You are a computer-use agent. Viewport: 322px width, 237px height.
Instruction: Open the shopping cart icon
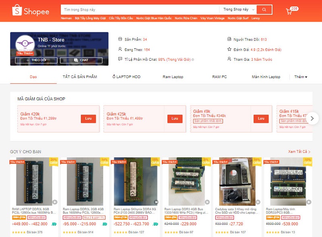[x=289, y=11]
